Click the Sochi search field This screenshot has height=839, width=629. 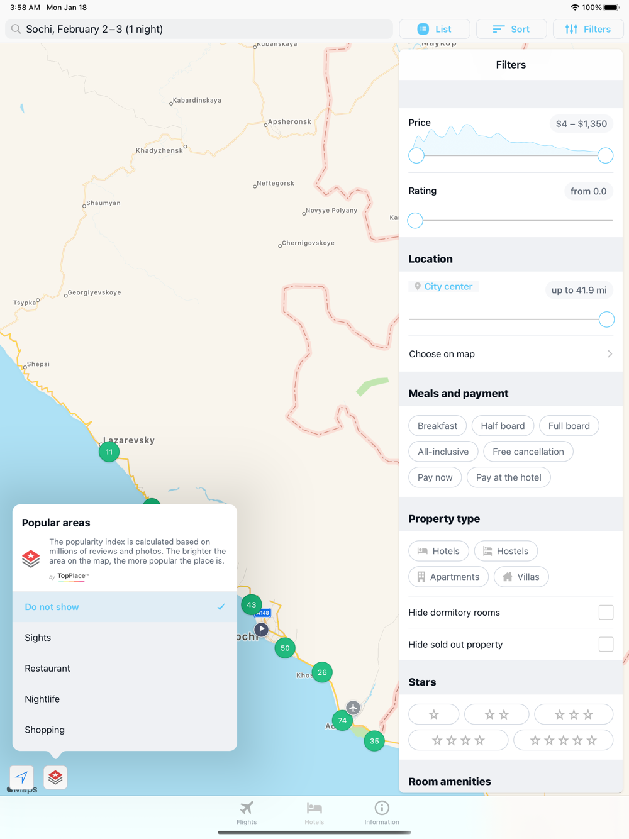[199, 29]
